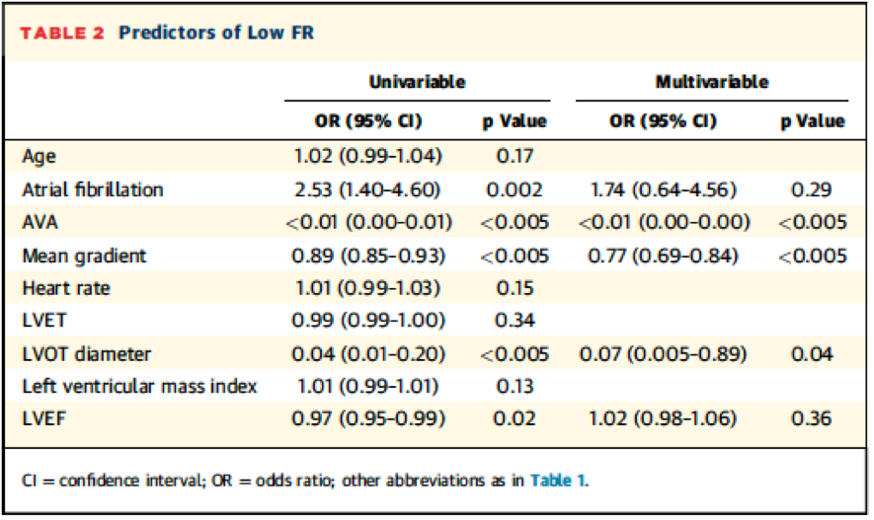Click the Mean gradient row label
Image resolution: width=874 pixels, height=520 pixels.
point(84,256)
